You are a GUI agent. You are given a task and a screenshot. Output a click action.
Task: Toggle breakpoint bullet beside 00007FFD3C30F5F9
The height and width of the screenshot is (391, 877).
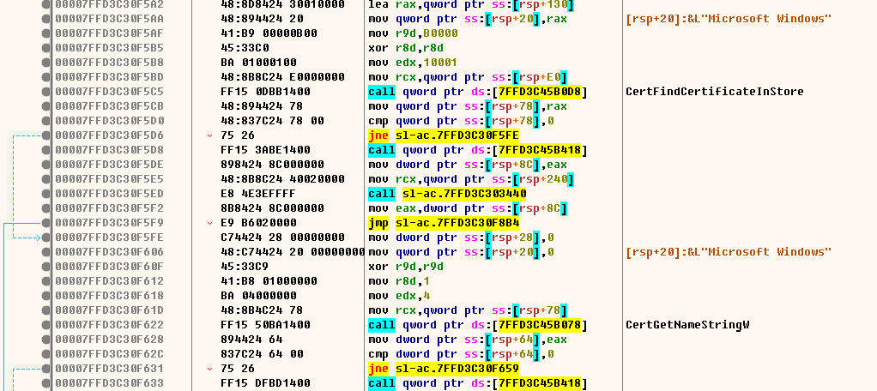tap(45, 223)
